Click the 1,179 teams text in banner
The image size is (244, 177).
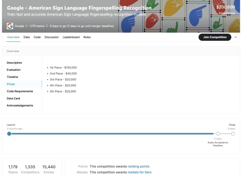pos(37,26)
